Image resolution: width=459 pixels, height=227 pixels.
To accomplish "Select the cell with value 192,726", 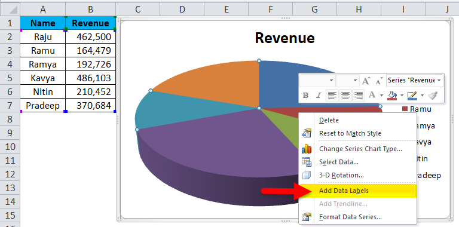I will pos(90,64).
